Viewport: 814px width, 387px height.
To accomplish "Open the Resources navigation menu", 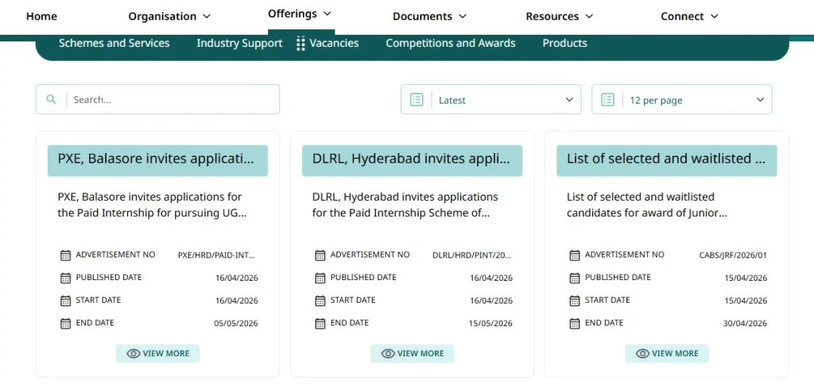I will coord(559,16).
